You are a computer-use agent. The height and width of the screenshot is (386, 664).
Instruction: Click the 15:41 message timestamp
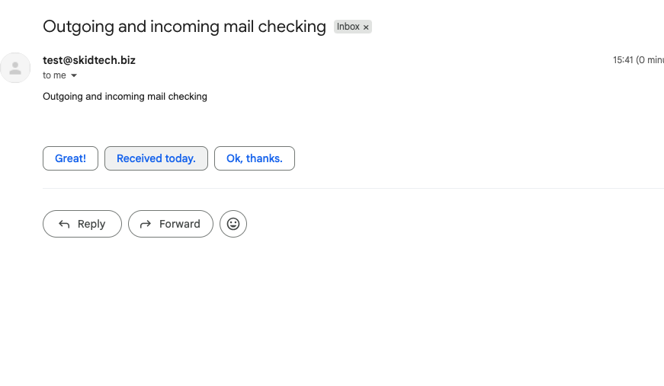point(623,60)
